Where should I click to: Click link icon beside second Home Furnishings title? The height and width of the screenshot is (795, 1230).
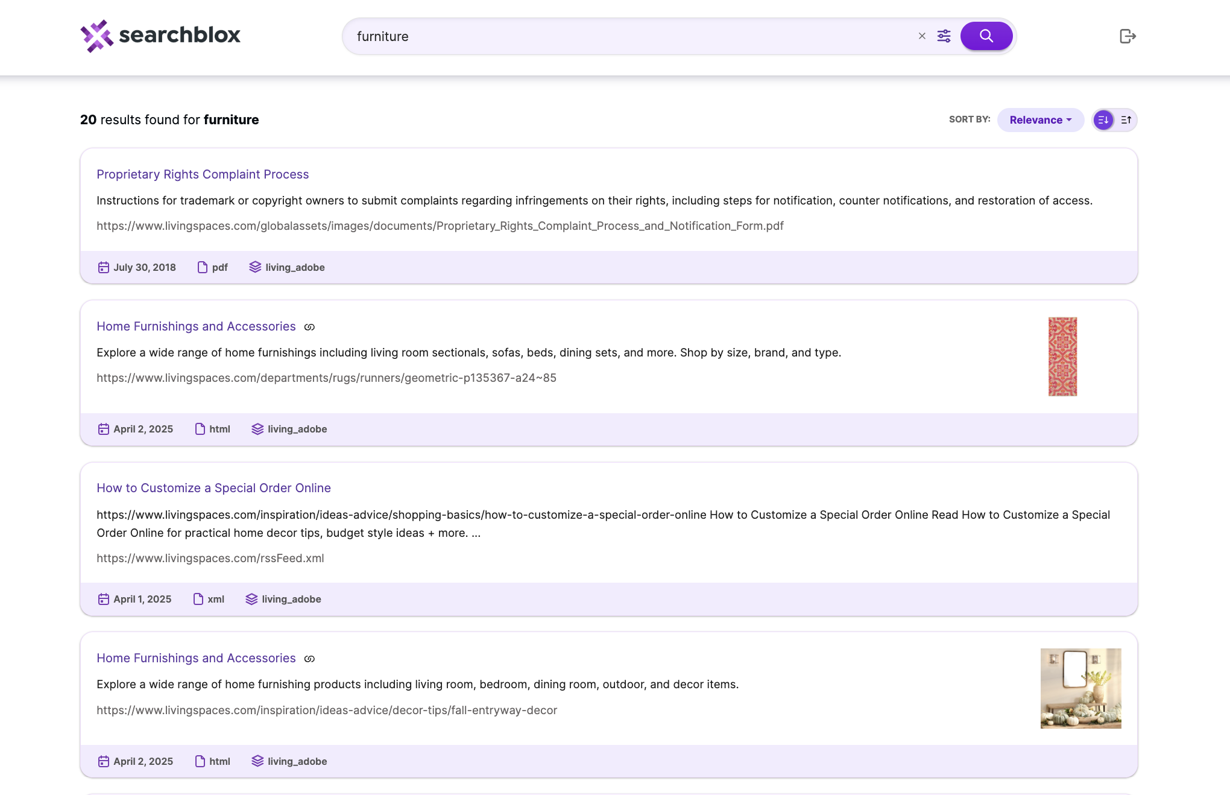(x=309, y=659)
